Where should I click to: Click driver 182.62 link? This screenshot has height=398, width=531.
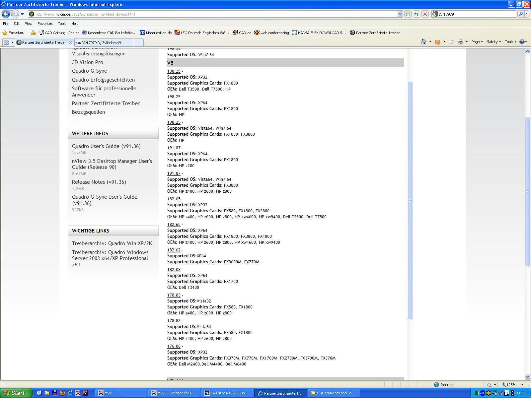coord(174,250)
